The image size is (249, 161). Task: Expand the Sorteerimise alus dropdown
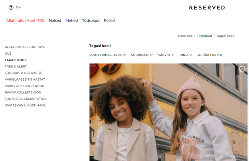coord(107,55)
